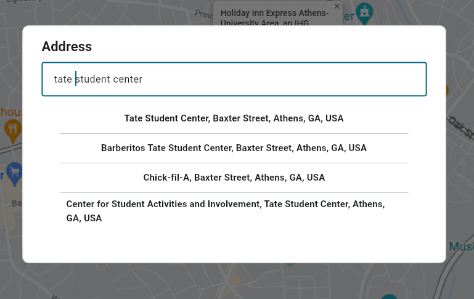Image resolution: width=474 pixels, height=299 pixels.
Task: Click the Address dialog heading
Action: pyautogui.click(x=67, y=46)
